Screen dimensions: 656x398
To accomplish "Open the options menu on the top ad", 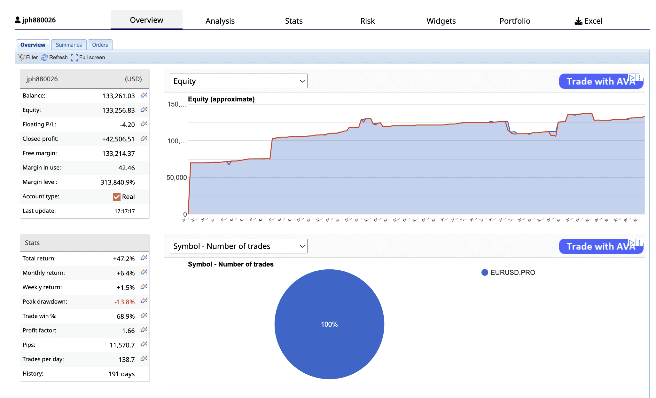I will [x=639, y=78].
